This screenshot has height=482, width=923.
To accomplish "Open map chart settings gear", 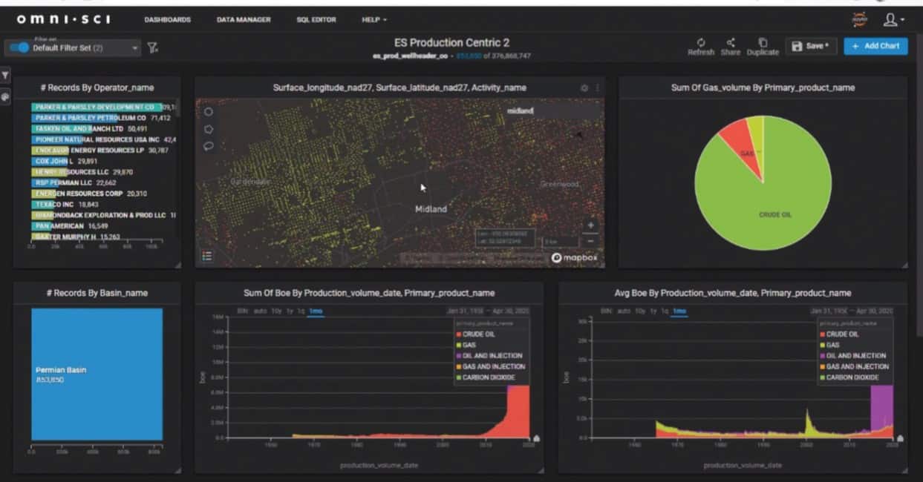I will pyautogui.click(x=584, y=88).
